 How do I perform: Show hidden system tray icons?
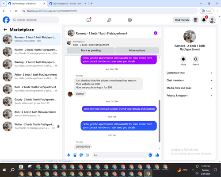point(193,170)
